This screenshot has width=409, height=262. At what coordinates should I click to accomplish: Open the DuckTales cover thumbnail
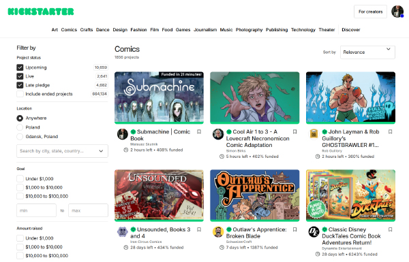tap(350, 195)
